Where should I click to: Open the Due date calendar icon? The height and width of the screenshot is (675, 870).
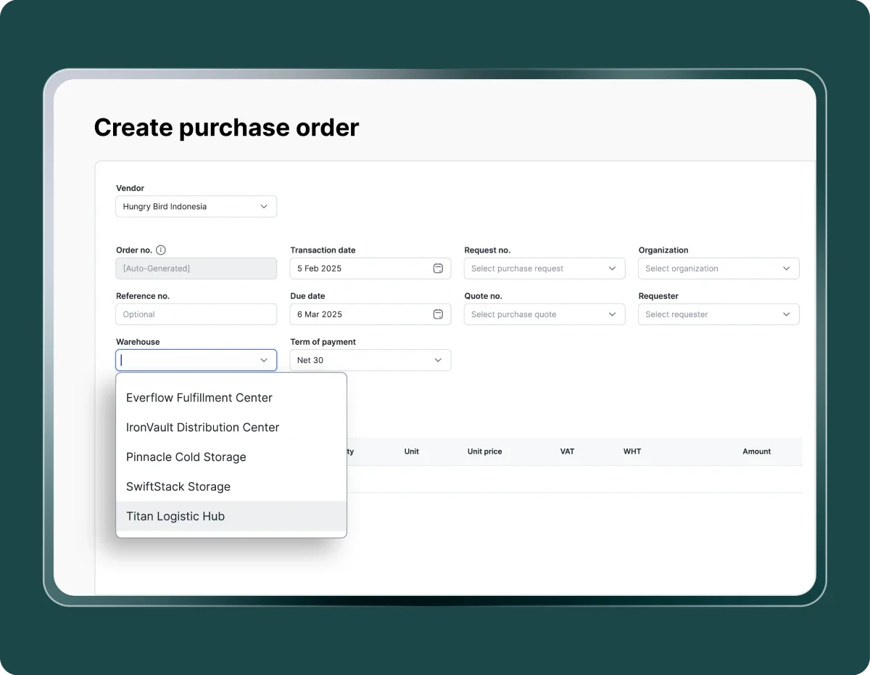point(438,314)
